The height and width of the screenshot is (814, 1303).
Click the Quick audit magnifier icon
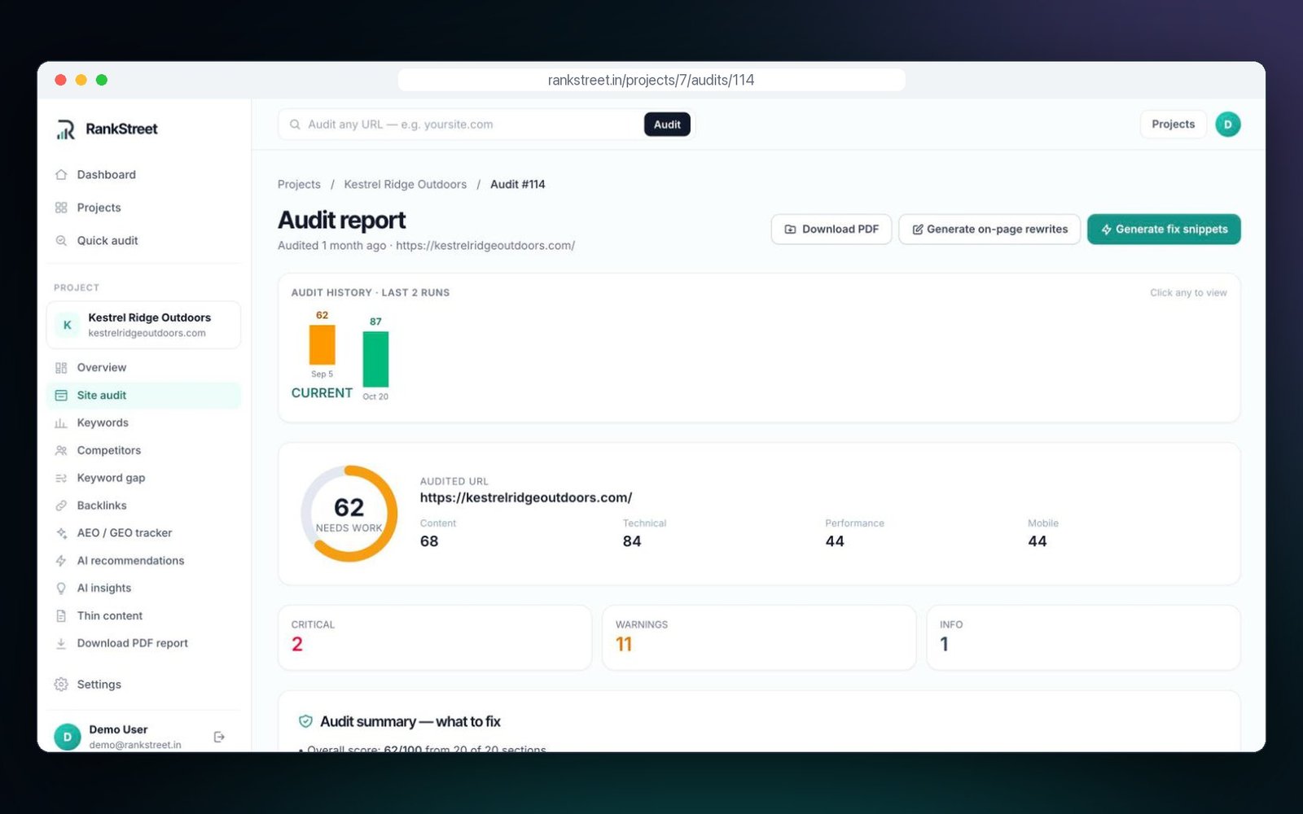pos(61,241)
